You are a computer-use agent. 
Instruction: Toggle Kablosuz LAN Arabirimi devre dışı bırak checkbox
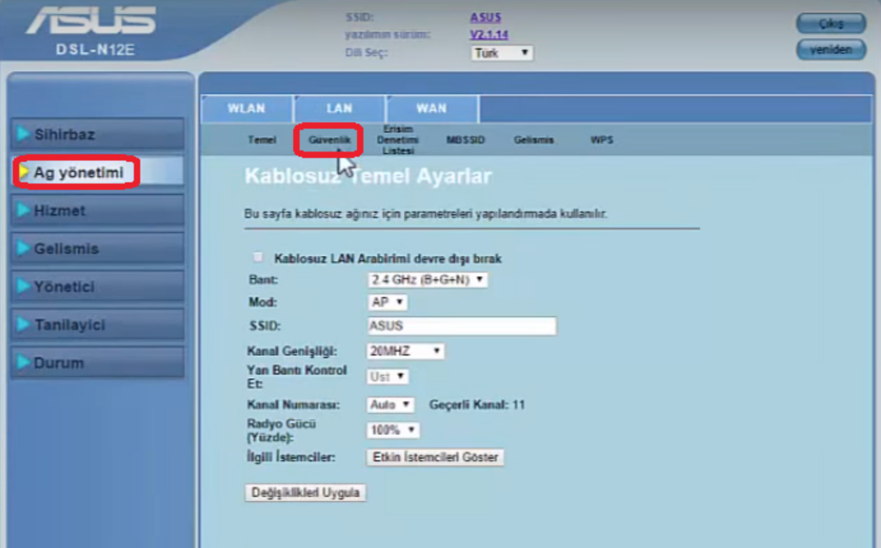point(258,257)
